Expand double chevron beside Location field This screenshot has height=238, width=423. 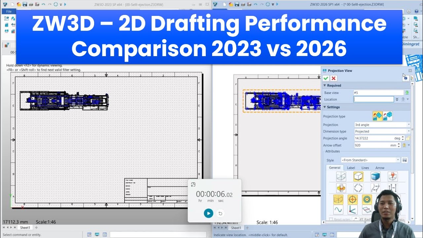[397, 99]
